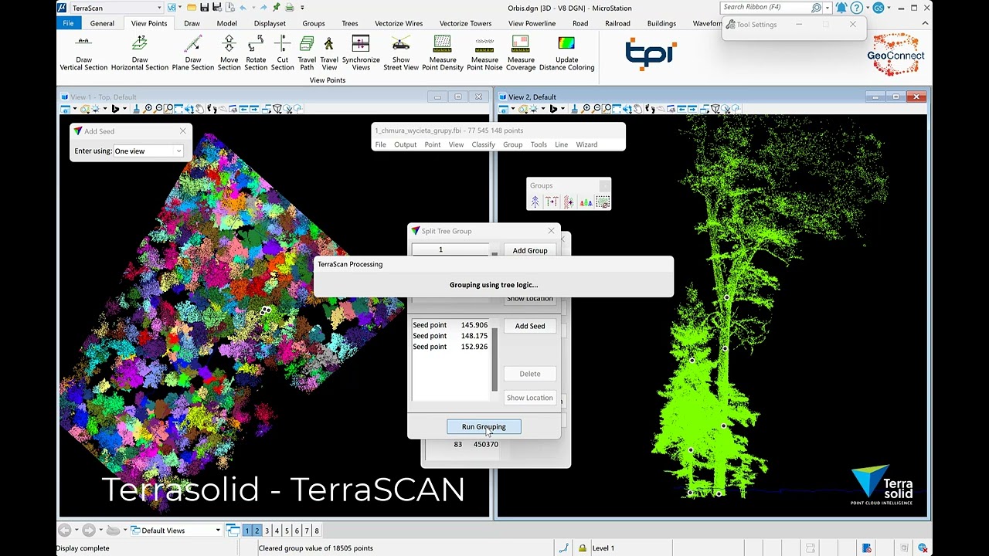Open the help question mark icon
989x556 pixels.
point(856,8)
